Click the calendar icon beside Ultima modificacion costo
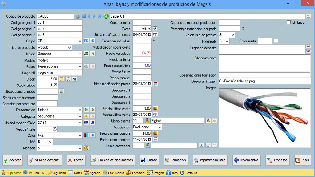This screenshot has width=315, height=177. coord(155,34)
